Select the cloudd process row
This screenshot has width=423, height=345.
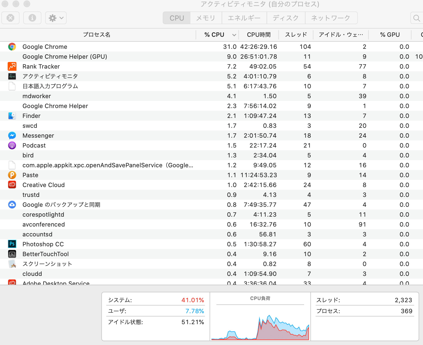pos(211,274)
